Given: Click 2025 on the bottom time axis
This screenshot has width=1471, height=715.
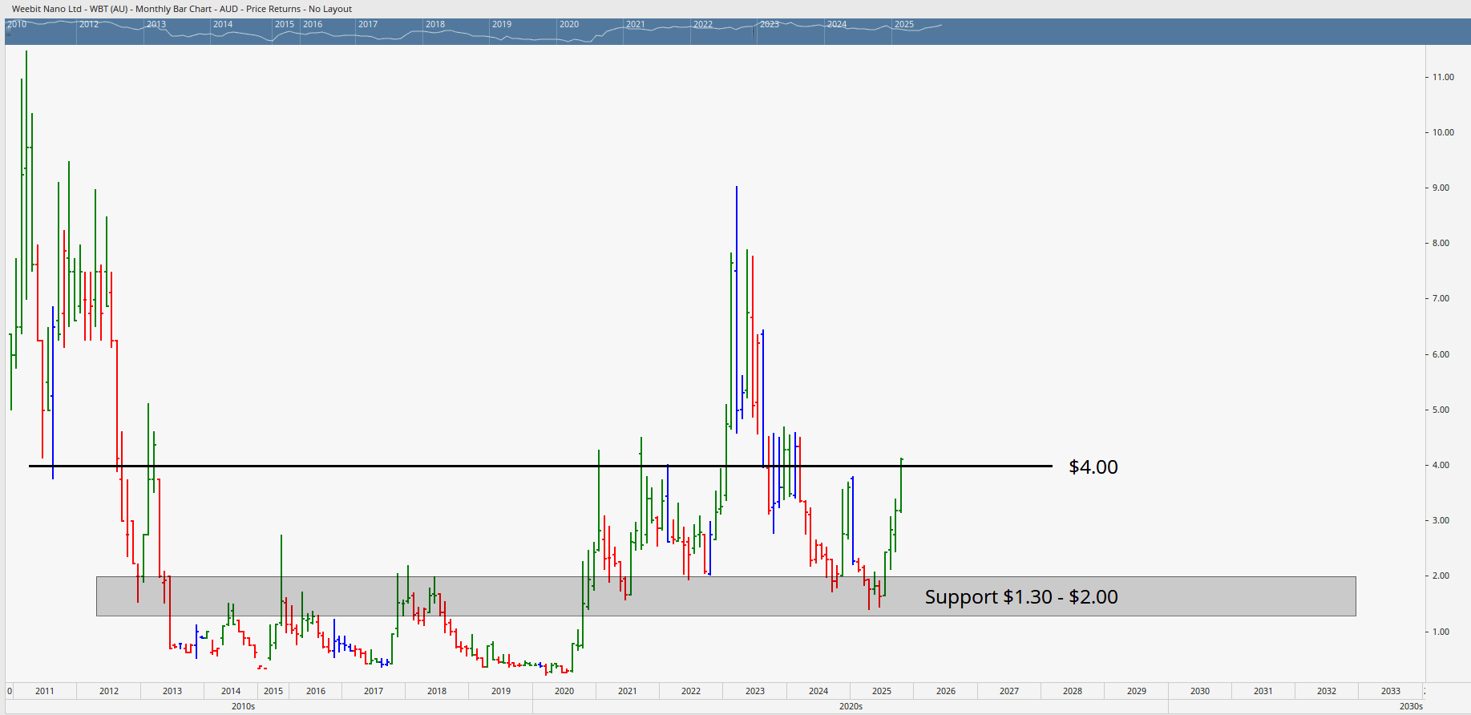Looking at the screenshot, I should point(882,691).
